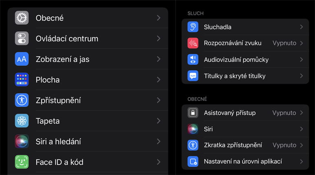Open Asistovaný přístup Vypnuto setting
The height and width of the screenshot is (175, 315).
[284, 113]
